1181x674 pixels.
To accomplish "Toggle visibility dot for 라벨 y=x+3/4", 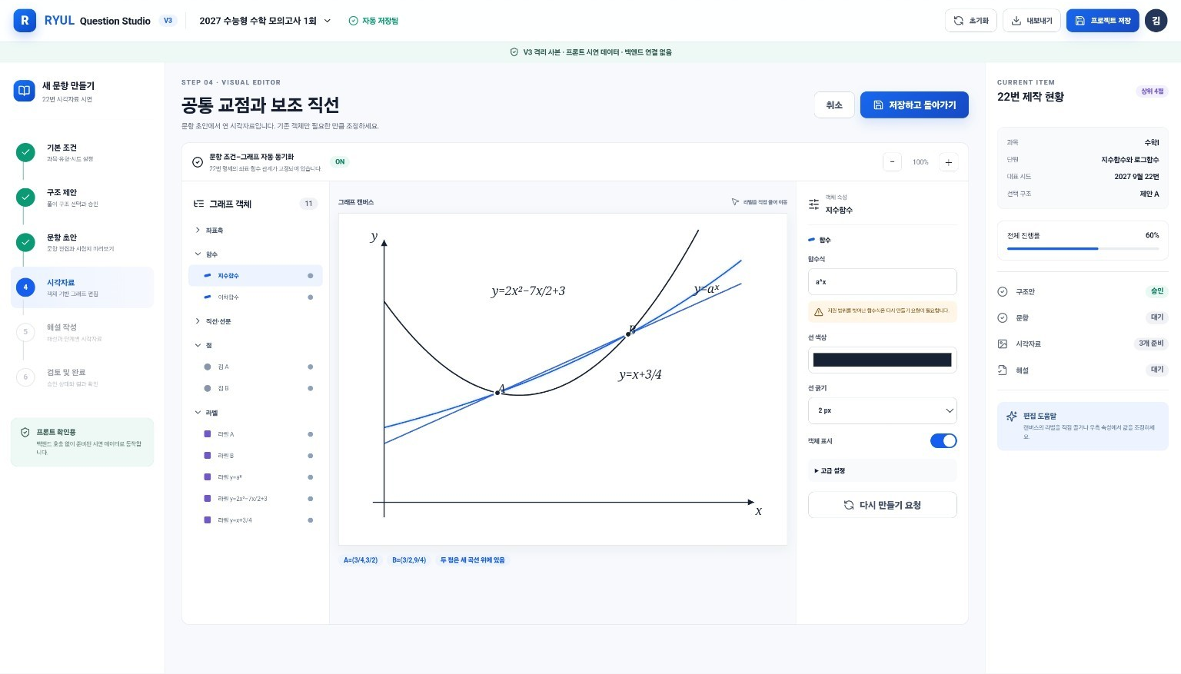I will click(311, 520).
